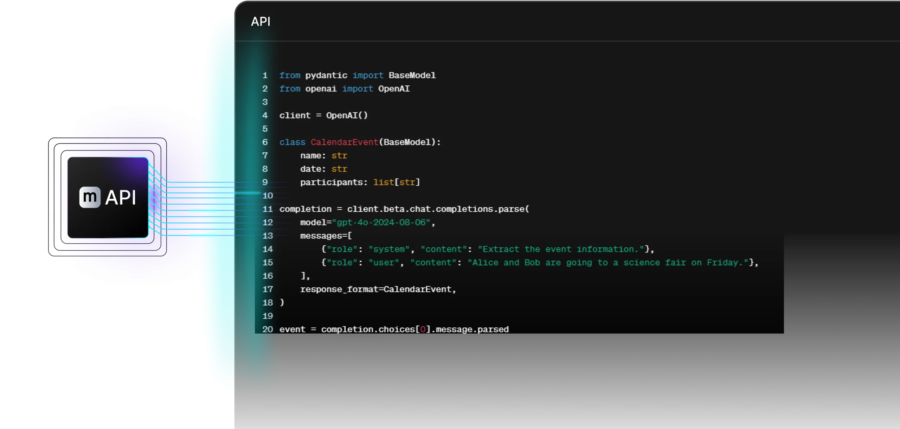Click 'completion = client.beta.chat.completions.parse(' on line 11
The image size is (900, 429).
pos(404,209)
